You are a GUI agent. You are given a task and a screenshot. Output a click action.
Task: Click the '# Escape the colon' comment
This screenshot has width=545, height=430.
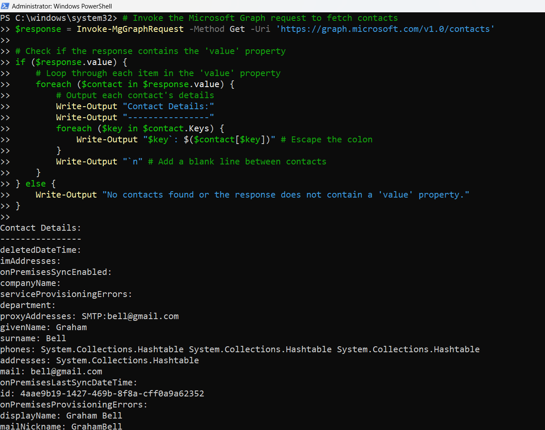tap(327, 139)
